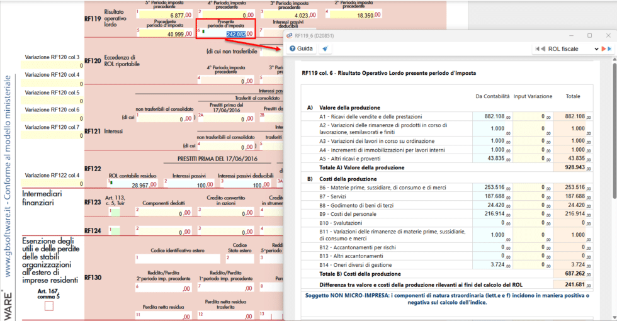617x321 pixels.
Task: Minimize the RF119_6 popup window
Action: tap(572, 35)
